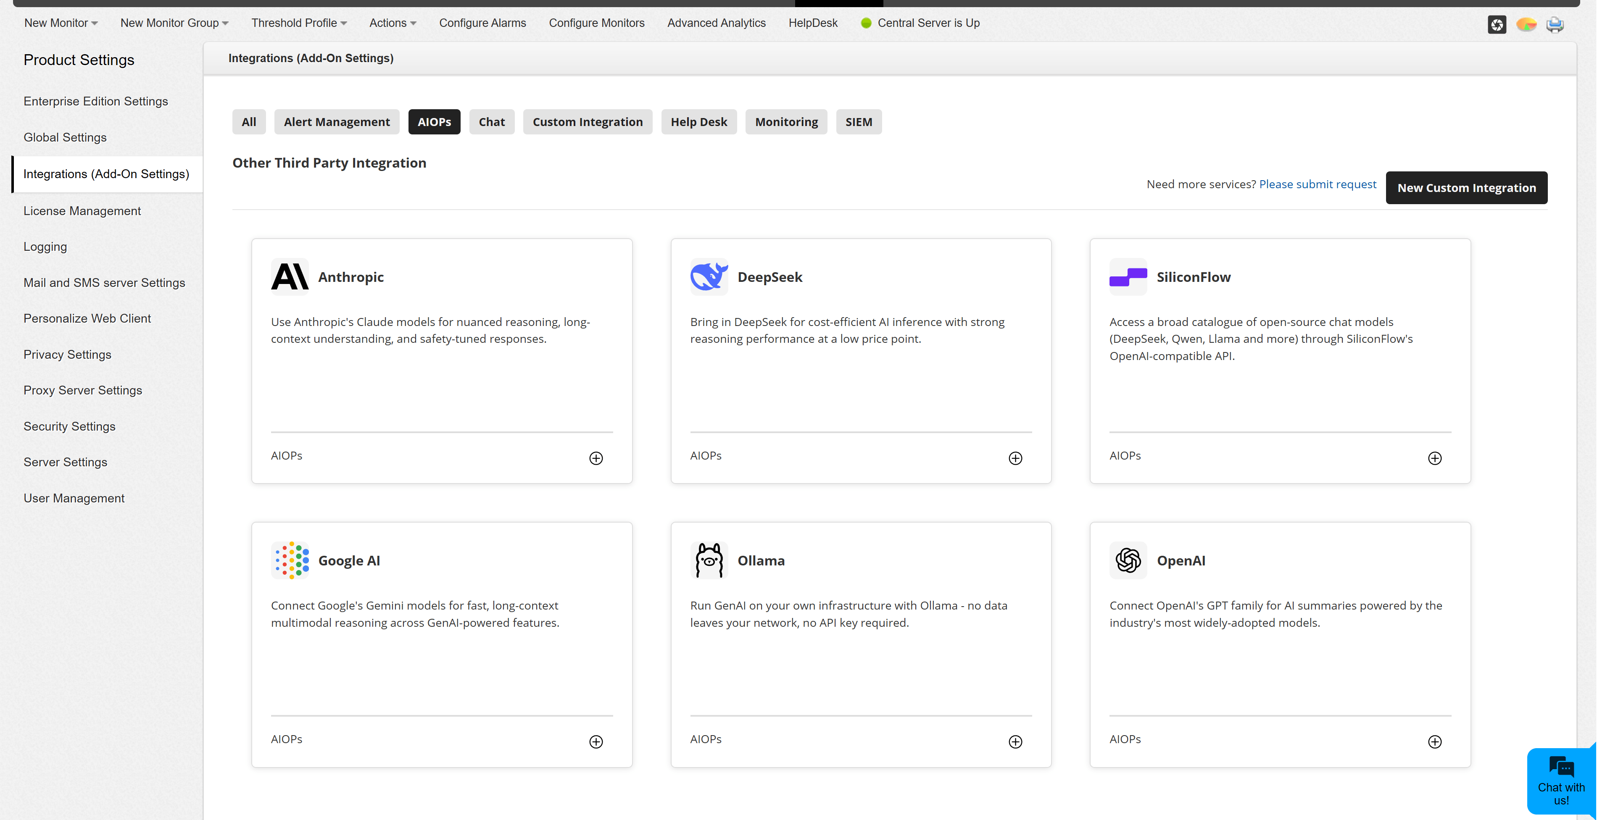This screenshot has height=820, width=1597.
Task: Open Configure Alarms menu item
Action: click(482, 23)
